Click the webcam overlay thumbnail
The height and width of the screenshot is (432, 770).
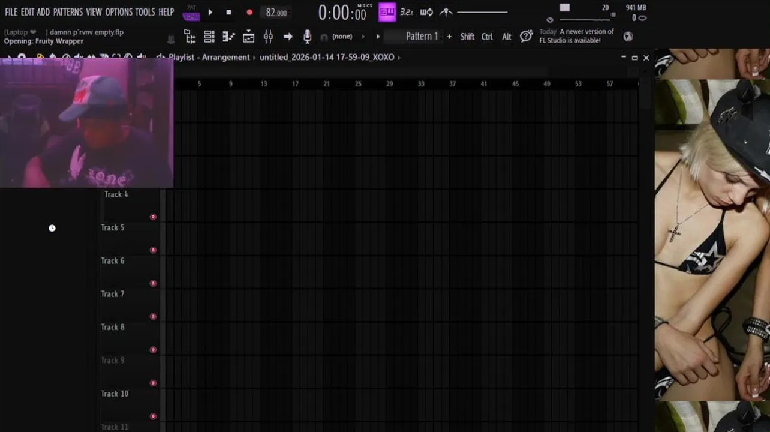(86, 123)
